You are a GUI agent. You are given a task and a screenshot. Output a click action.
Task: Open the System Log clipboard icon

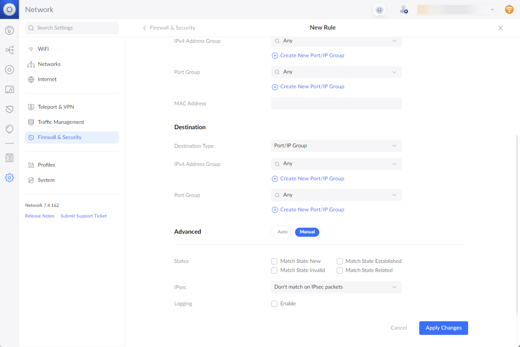pos(9,157)
